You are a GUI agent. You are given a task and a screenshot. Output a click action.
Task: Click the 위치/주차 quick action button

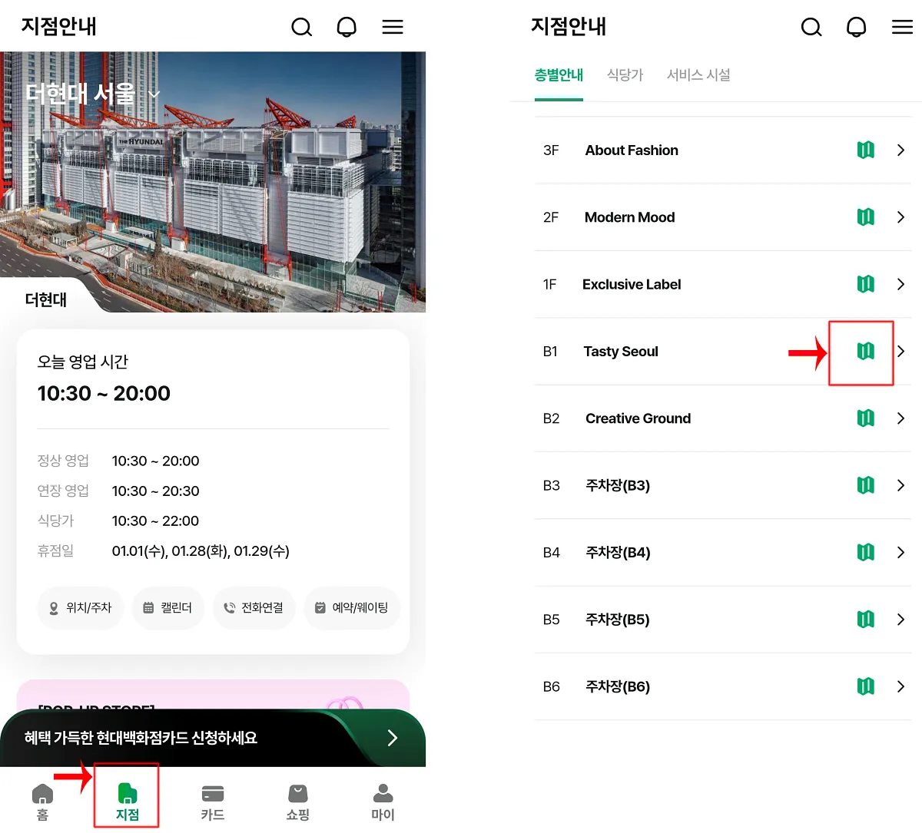pyautogui.click(x=80, y=607)
